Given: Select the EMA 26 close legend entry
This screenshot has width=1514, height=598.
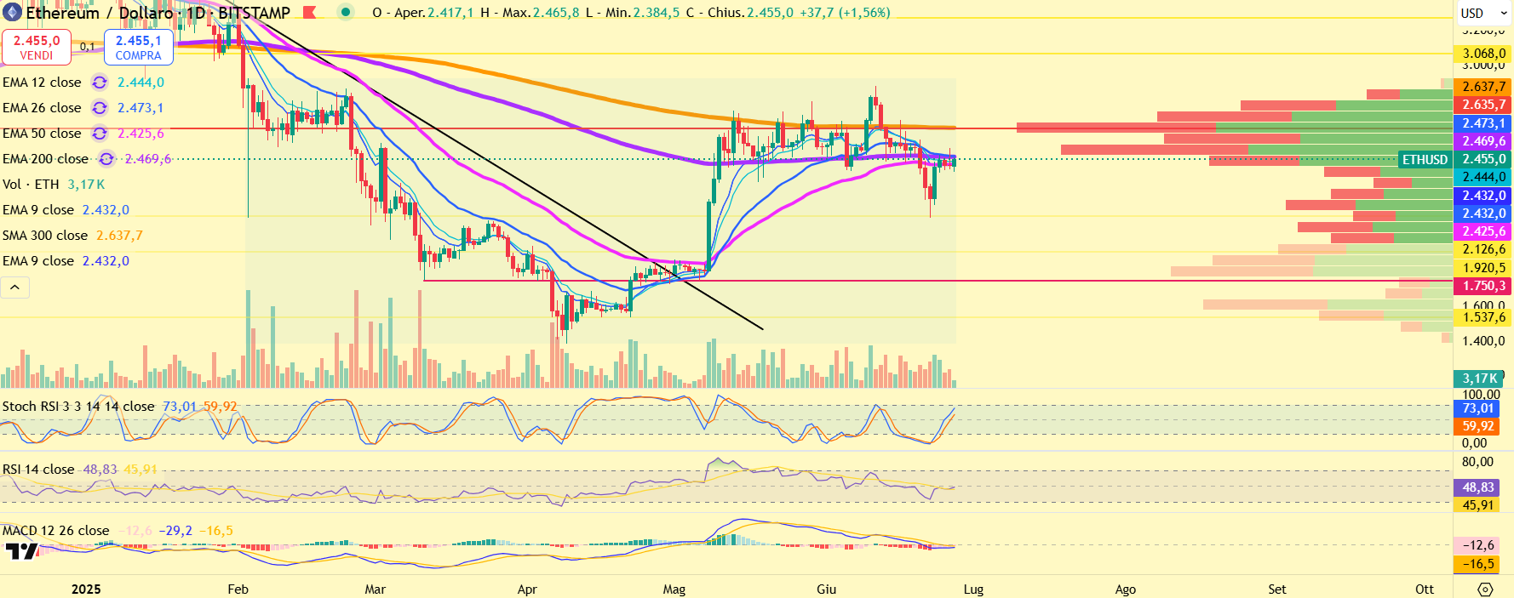Looking at the screenshot, I should (x=42, y=108).
